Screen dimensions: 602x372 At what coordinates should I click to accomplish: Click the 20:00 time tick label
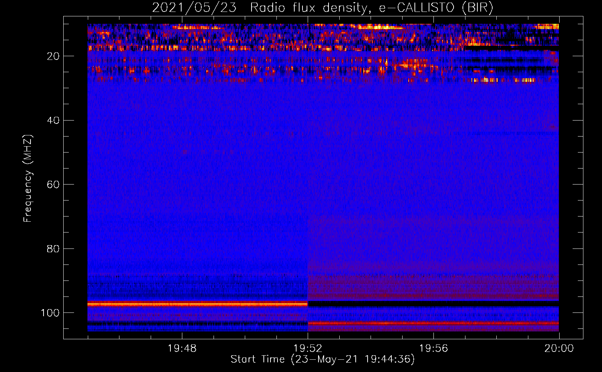pos(559,349)
